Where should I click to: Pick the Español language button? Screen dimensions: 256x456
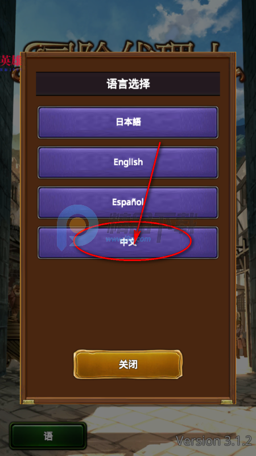coord(128,202)
